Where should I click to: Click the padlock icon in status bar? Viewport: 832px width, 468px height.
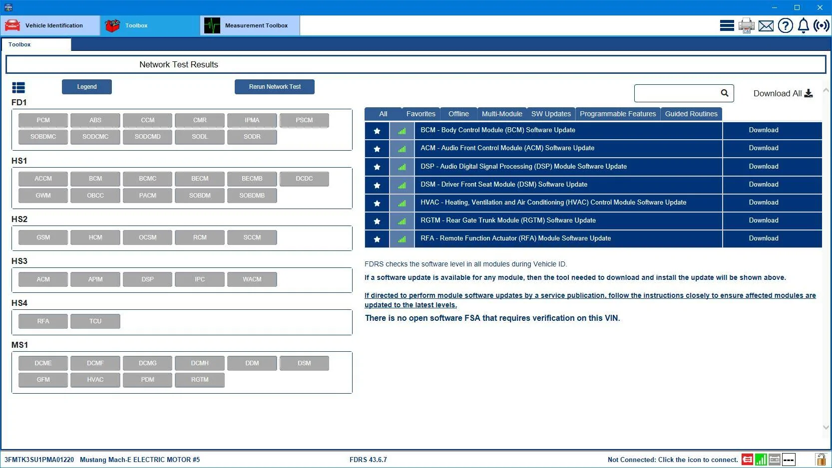coord(821,459)
